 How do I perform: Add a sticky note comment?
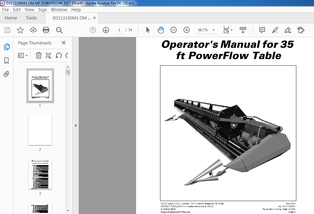pyautogui.click(x=262, y=30)
